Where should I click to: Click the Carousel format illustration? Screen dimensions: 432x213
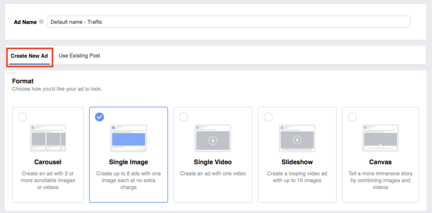point(48,138)
